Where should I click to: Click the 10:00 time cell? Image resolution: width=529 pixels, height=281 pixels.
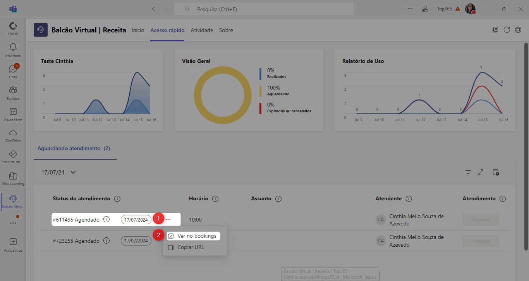195,220
